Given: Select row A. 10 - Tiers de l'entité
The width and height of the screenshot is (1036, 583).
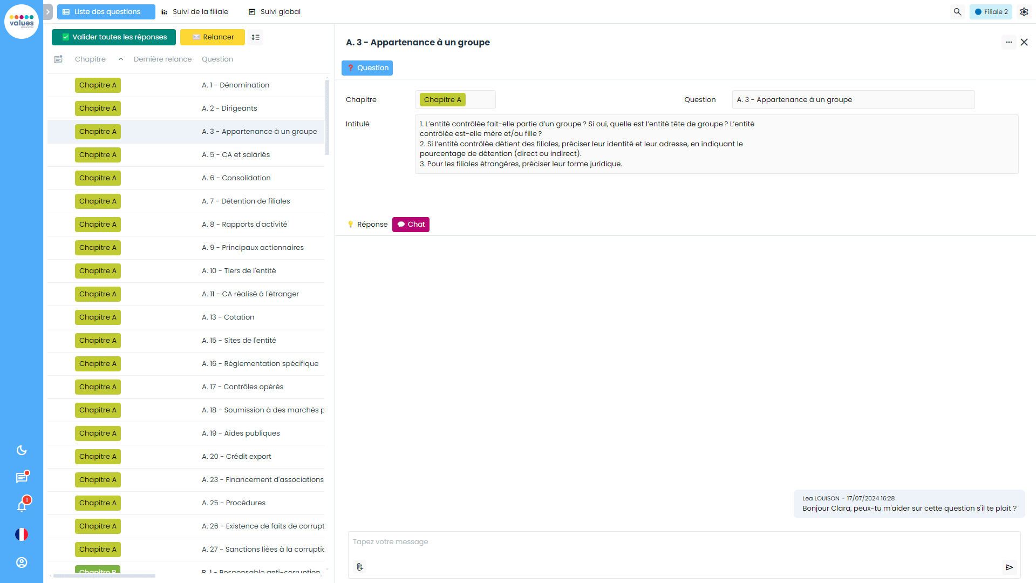Looking at the screenshot, I should pos(186,271).
